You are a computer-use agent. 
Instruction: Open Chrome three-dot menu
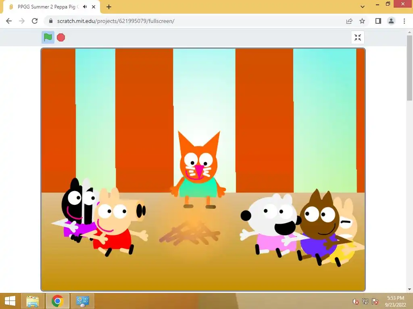404,21
